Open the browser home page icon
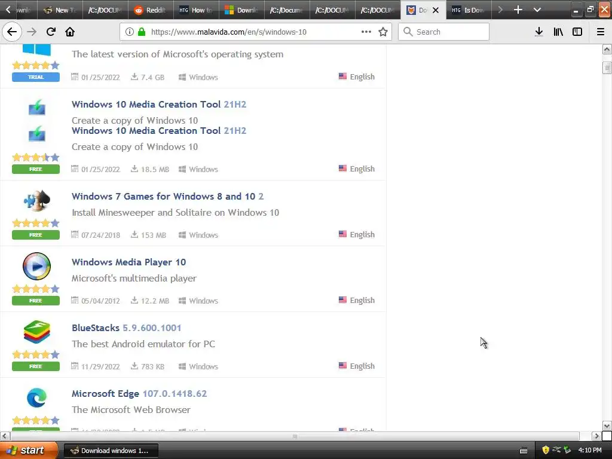This screenshot has height=459, width=612. point(70,32)
